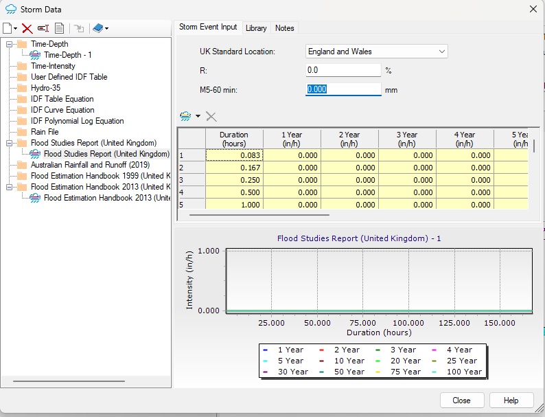
Task: Click the storm cloud icon above table
Action: tap(185, 117)
